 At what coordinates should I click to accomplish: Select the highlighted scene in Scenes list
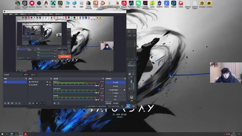(15, 82)
